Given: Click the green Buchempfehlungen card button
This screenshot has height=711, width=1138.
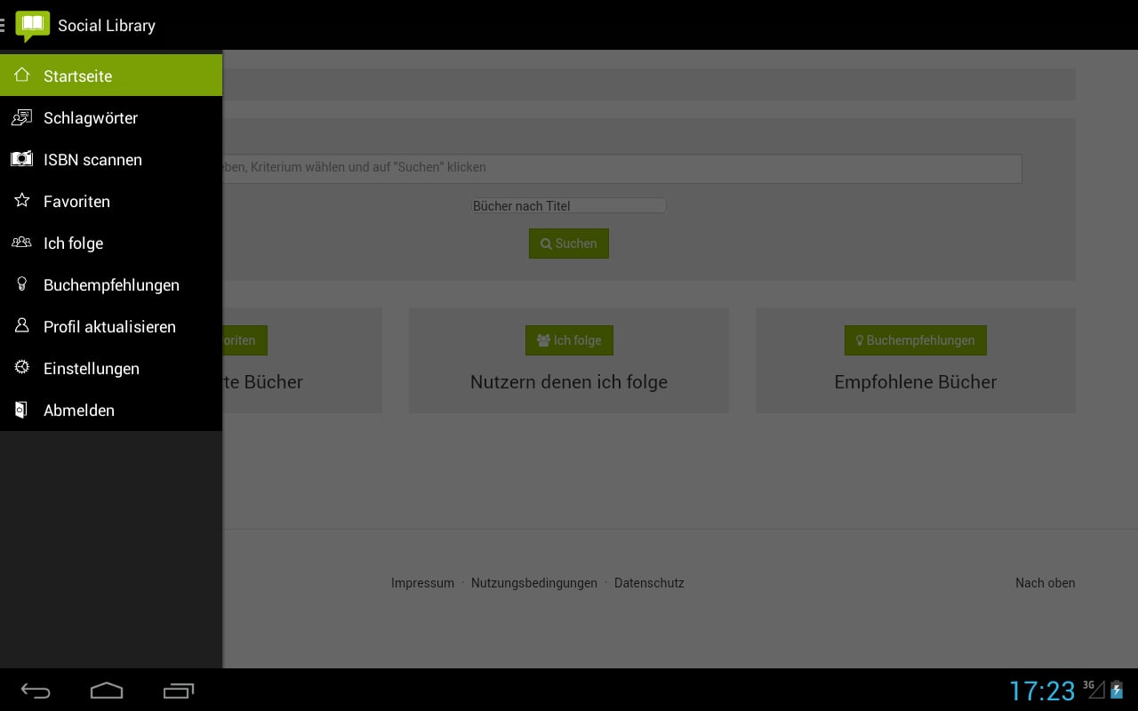Looking at the screenshot, I should coord(916,340).
